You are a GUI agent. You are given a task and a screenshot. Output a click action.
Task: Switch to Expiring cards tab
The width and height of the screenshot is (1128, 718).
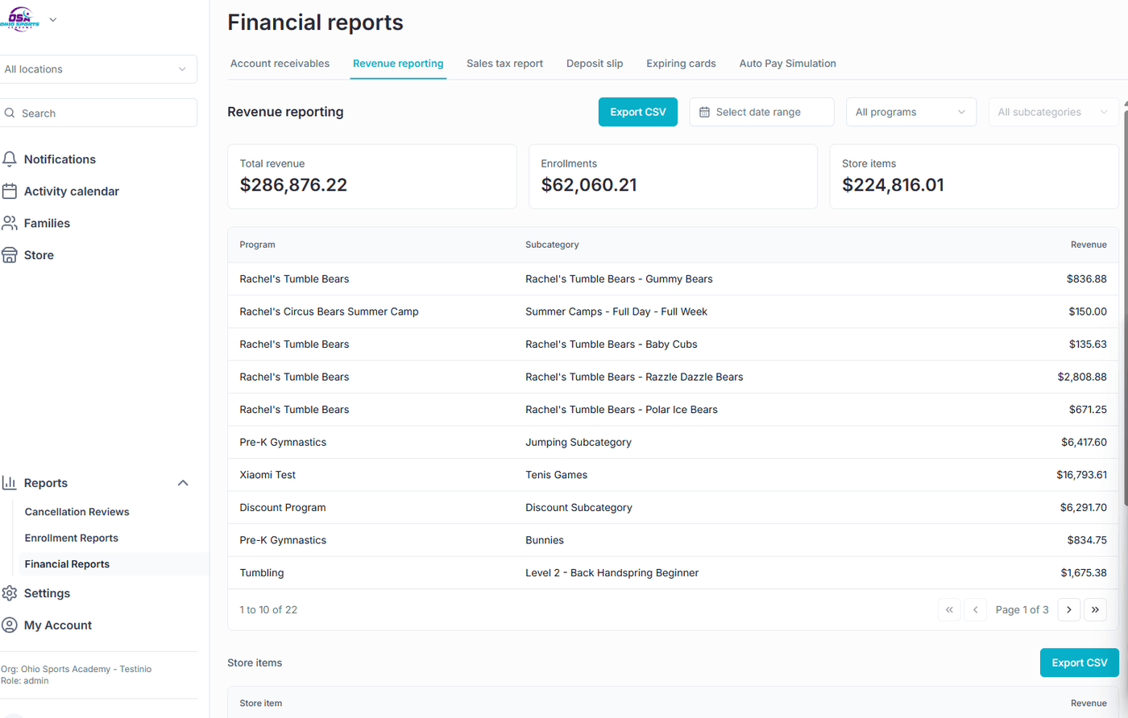[681, 64]
